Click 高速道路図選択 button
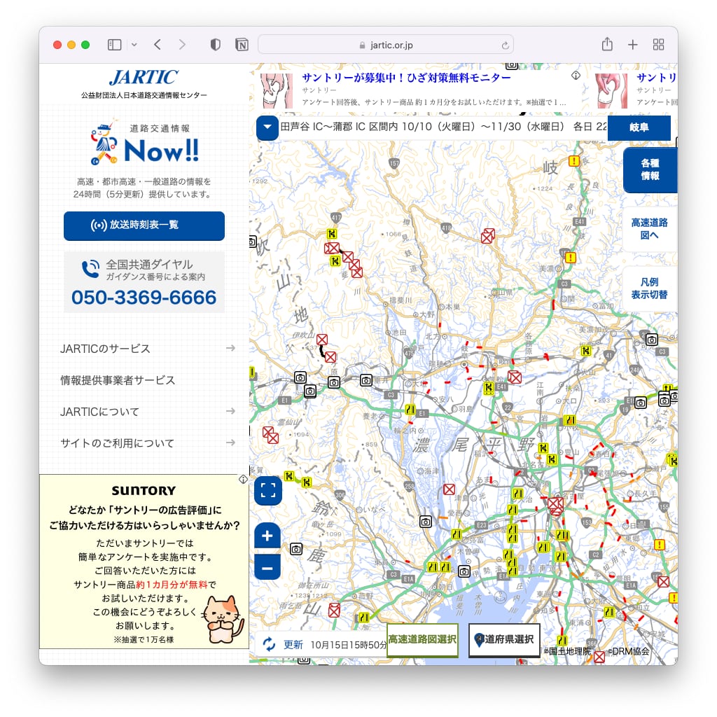 point(422,639)
